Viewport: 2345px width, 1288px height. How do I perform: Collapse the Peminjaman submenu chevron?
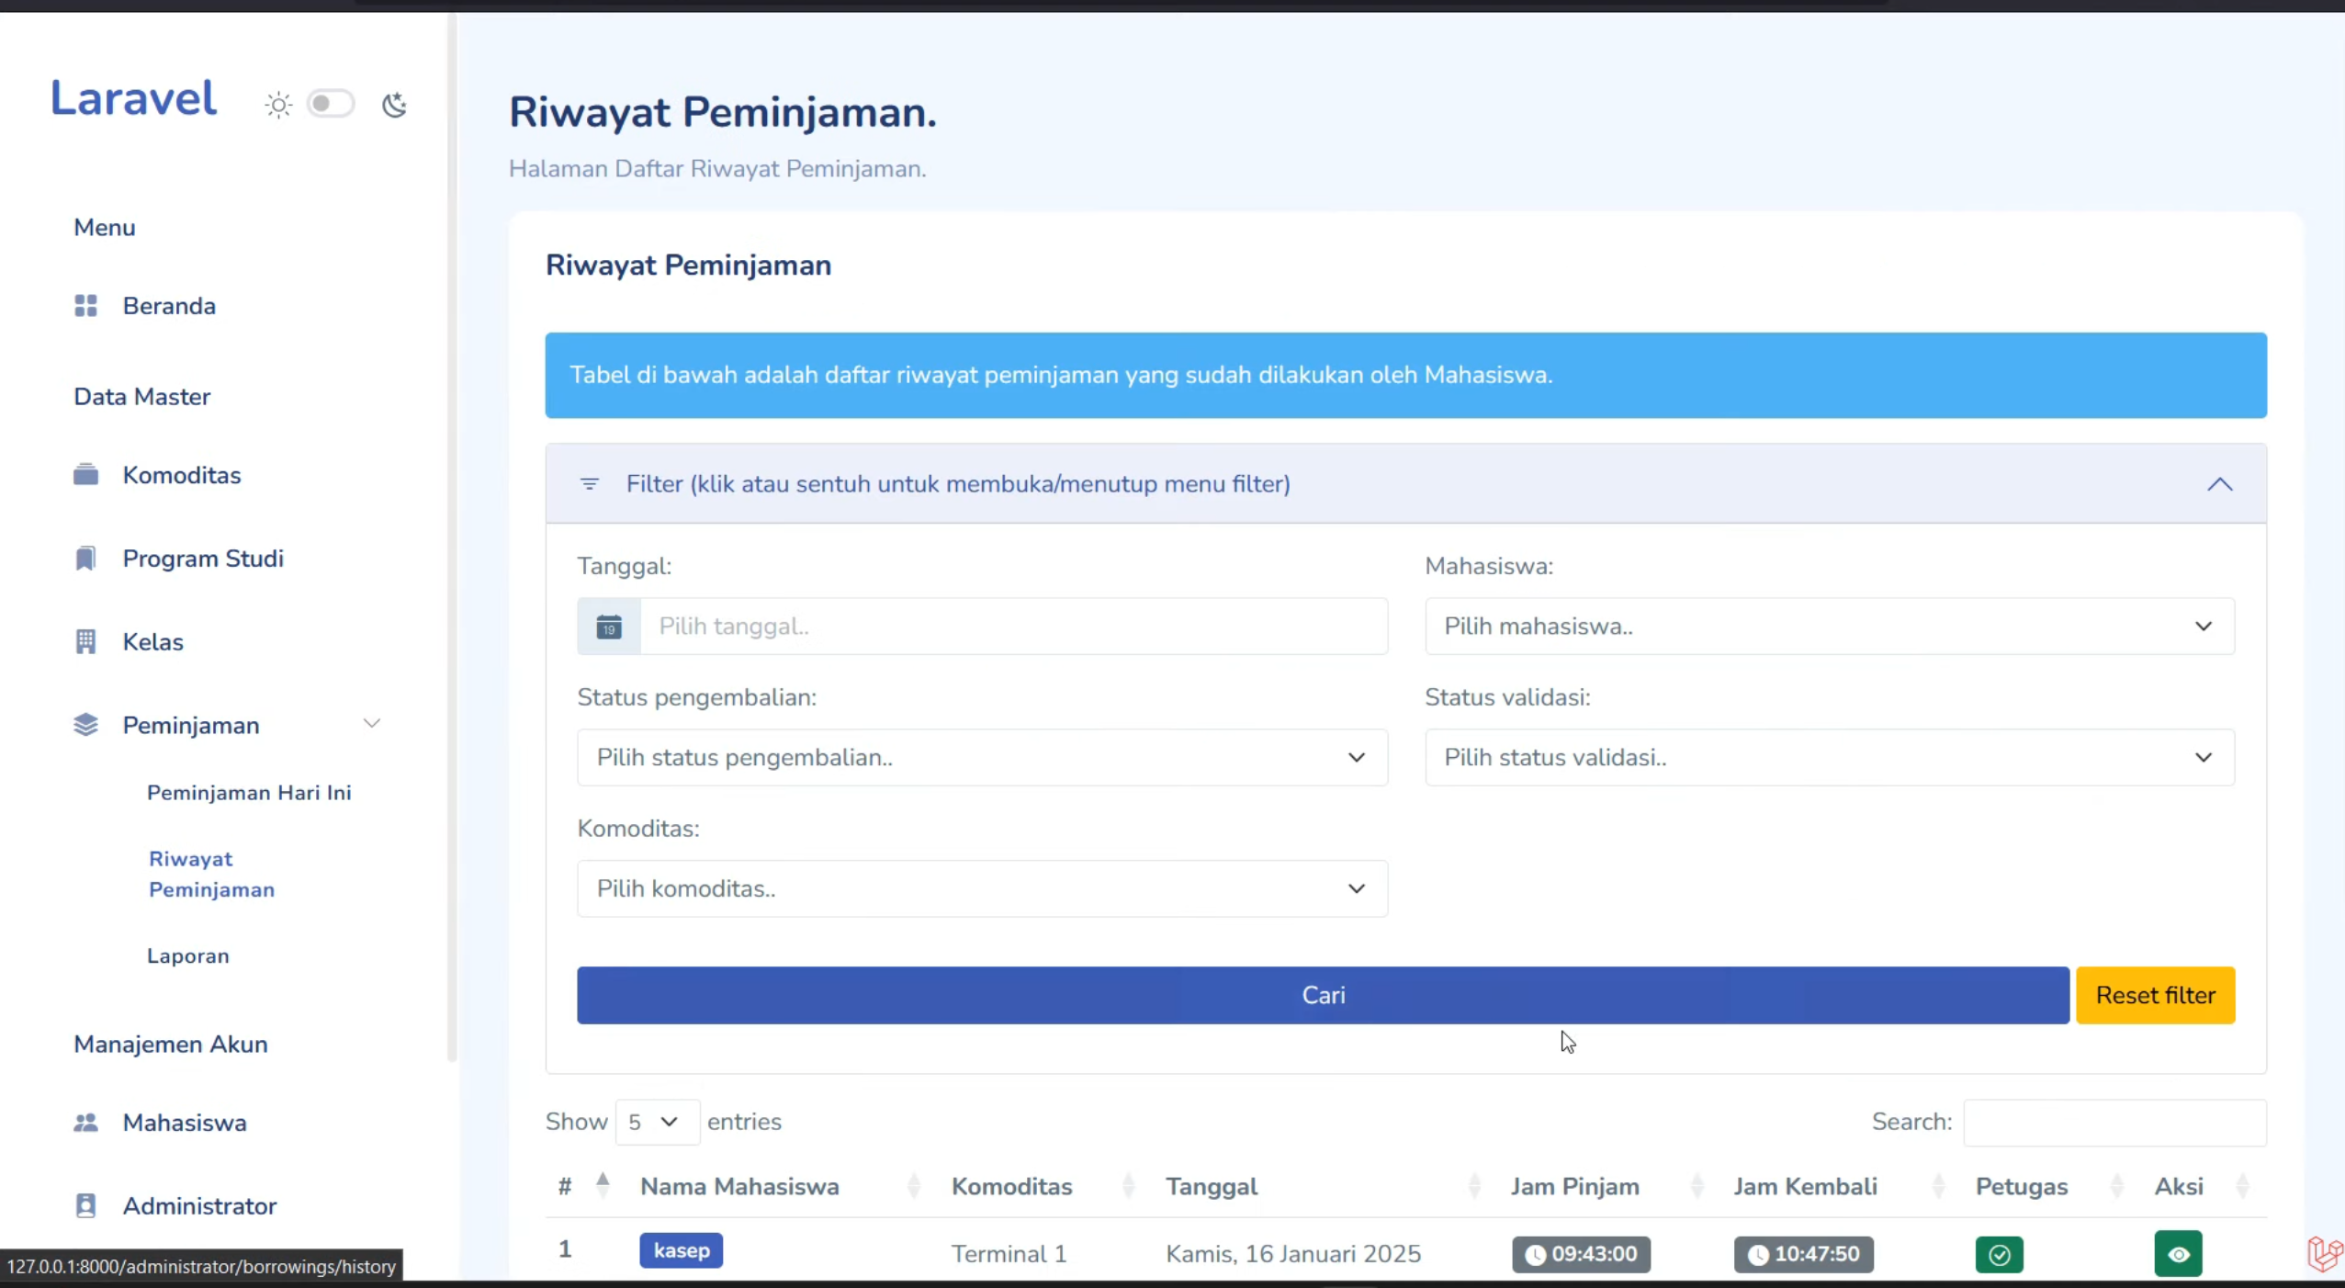pyautogui.click(x=372, y=724)
